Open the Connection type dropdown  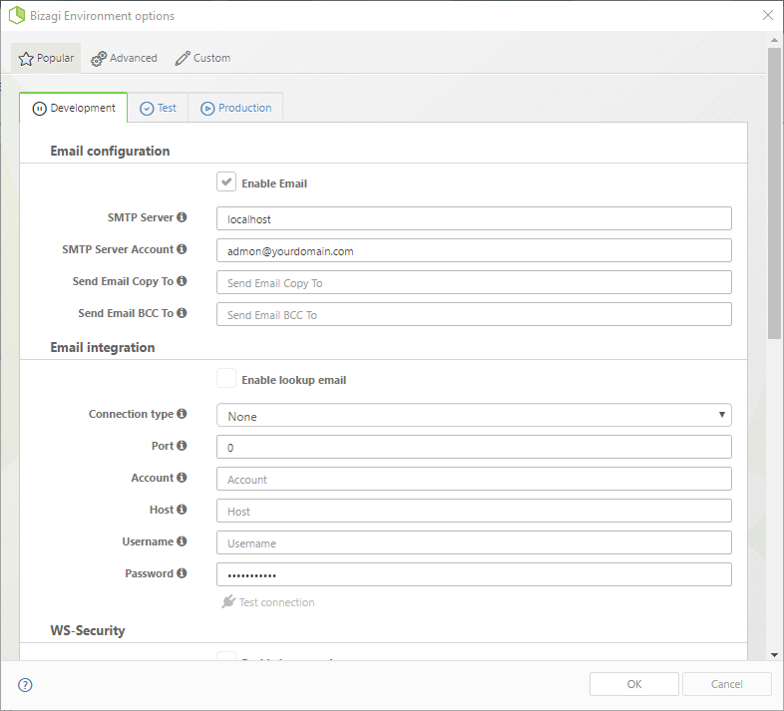coord(474,415)
